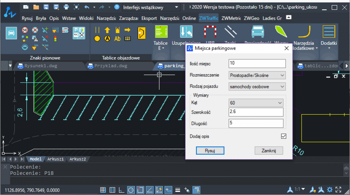
Task: Open the ZWTraffic ribbon tab
Action: [x=208, y=18]
